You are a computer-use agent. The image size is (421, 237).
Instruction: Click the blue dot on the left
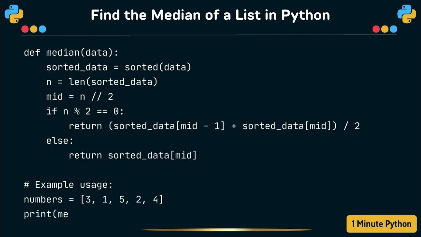[42, 29]
